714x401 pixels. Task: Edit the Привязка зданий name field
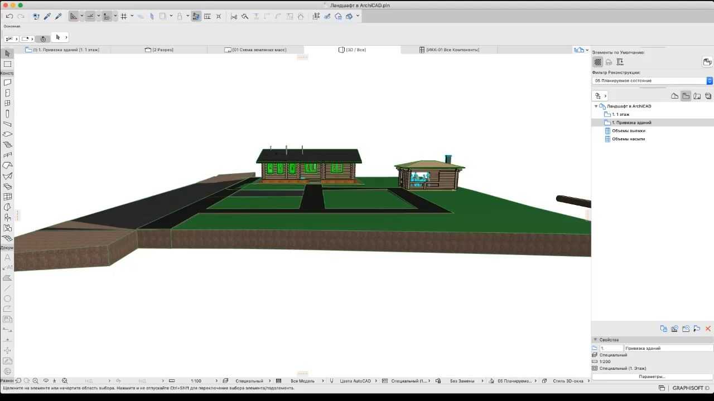668,348
